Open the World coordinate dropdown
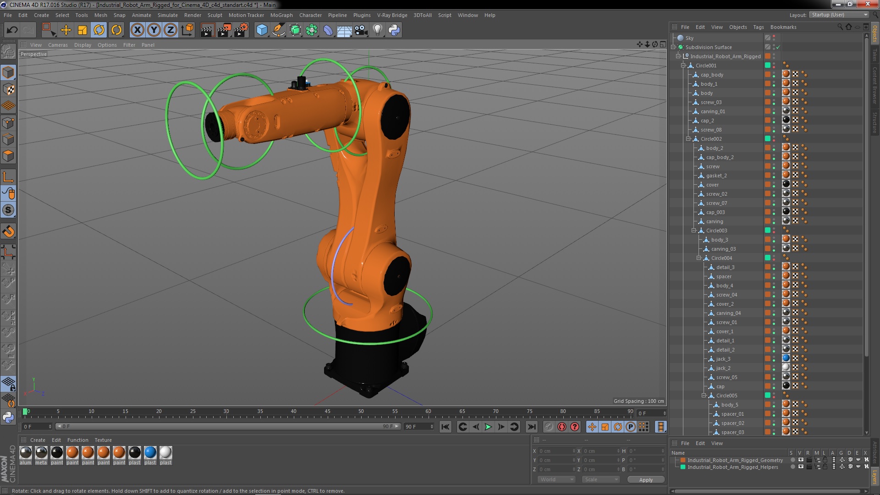This screenshot has width=880, height=495. (x=556, y=479)
